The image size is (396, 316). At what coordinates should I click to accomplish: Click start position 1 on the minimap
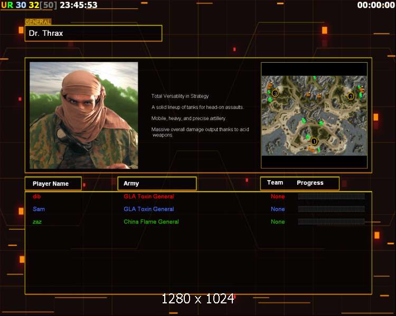click(x=314, y=141)
